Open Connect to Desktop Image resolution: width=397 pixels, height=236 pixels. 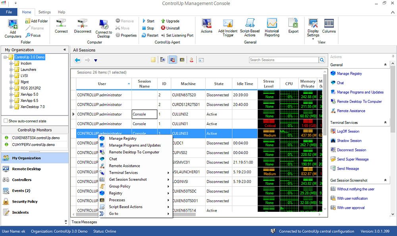(104, 28)
